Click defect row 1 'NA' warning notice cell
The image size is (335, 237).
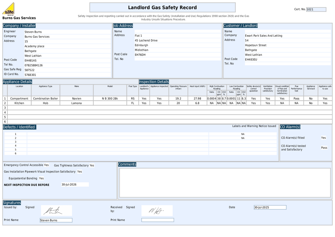tap(243, 134)
